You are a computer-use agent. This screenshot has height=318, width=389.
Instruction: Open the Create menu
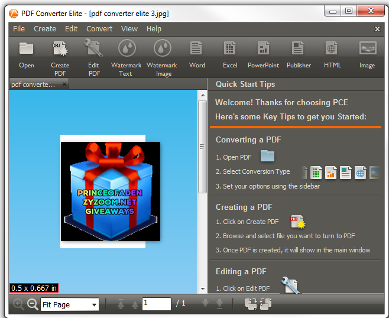coord(45,29)
